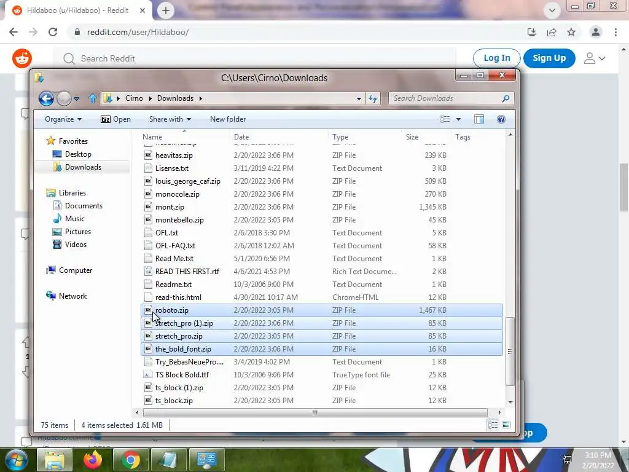Click the large icons view button in status bar
This screenshot has width=629, height=472.
(506, 425)
